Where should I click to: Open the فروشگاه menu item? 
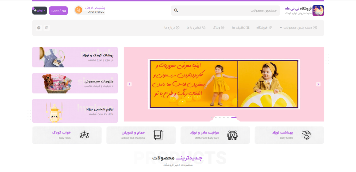(264, 28)
